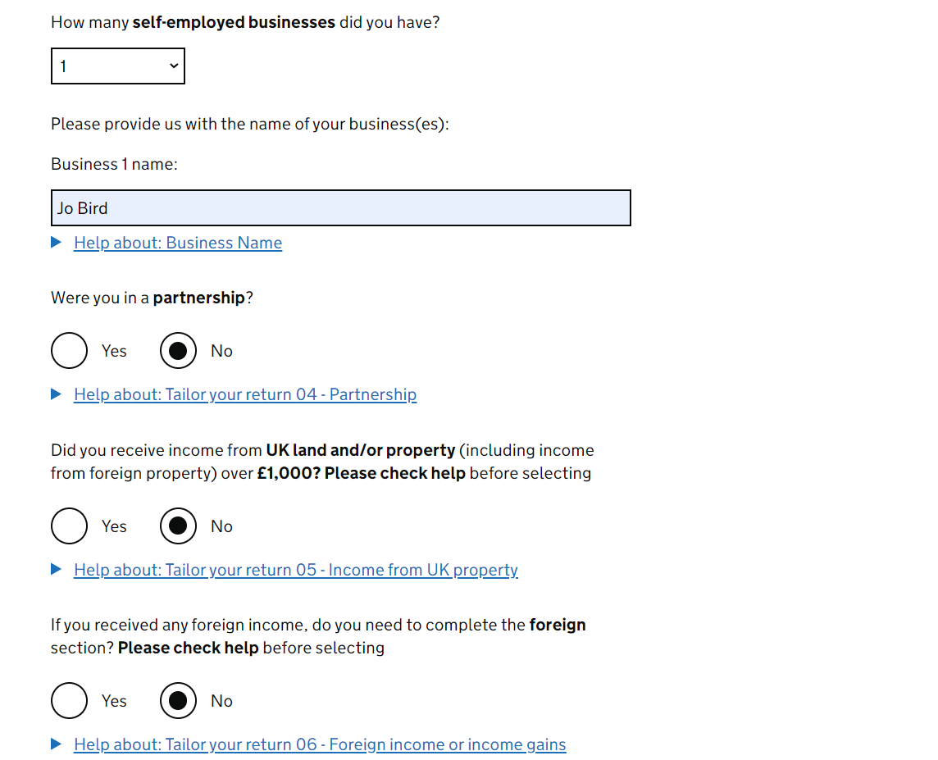Open the self-employed businesses count dropdown

coord(118,66)
